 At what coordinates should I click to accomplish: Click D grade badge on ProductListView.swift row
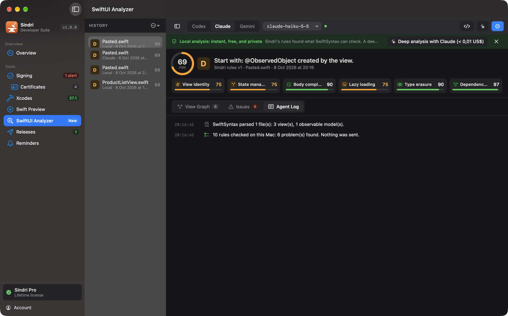(95, 85)
